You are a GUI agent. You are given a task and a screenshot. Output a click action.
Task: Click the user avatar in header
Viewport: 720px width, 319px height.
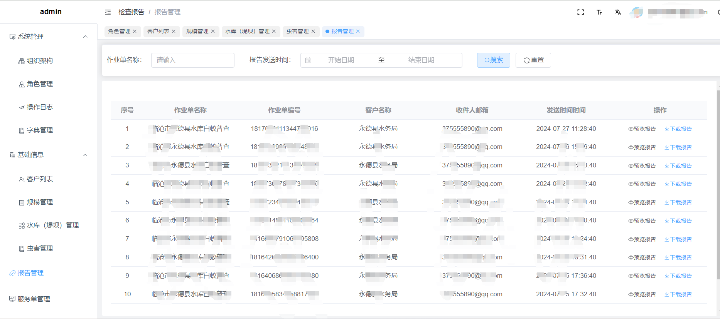[637, 12]
